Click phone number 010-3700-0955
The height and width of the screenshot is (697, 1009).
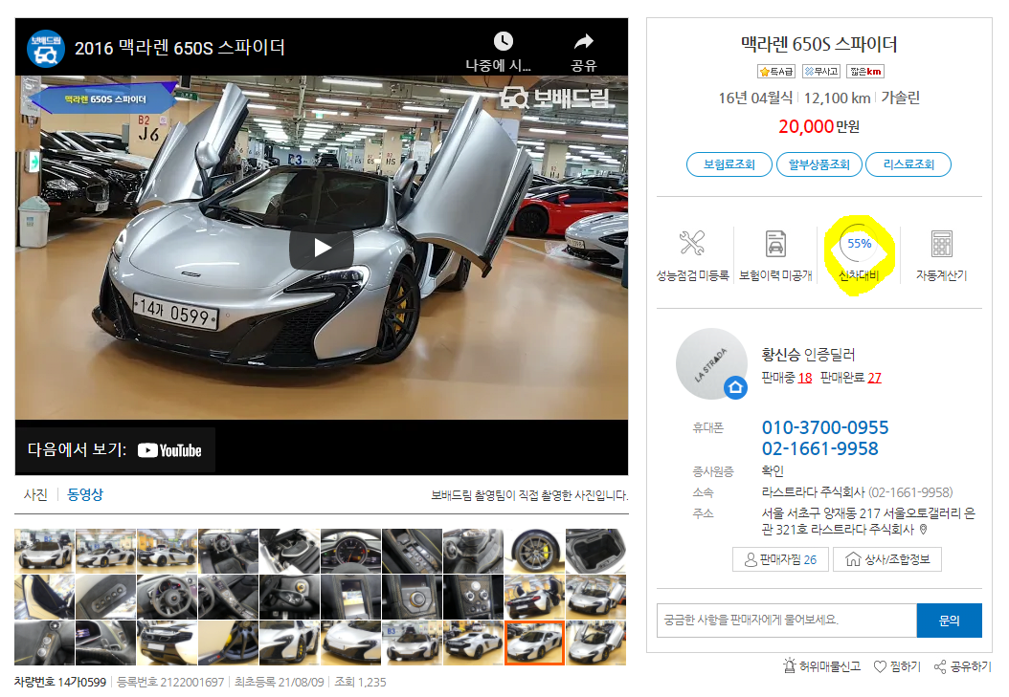[825, 427]
